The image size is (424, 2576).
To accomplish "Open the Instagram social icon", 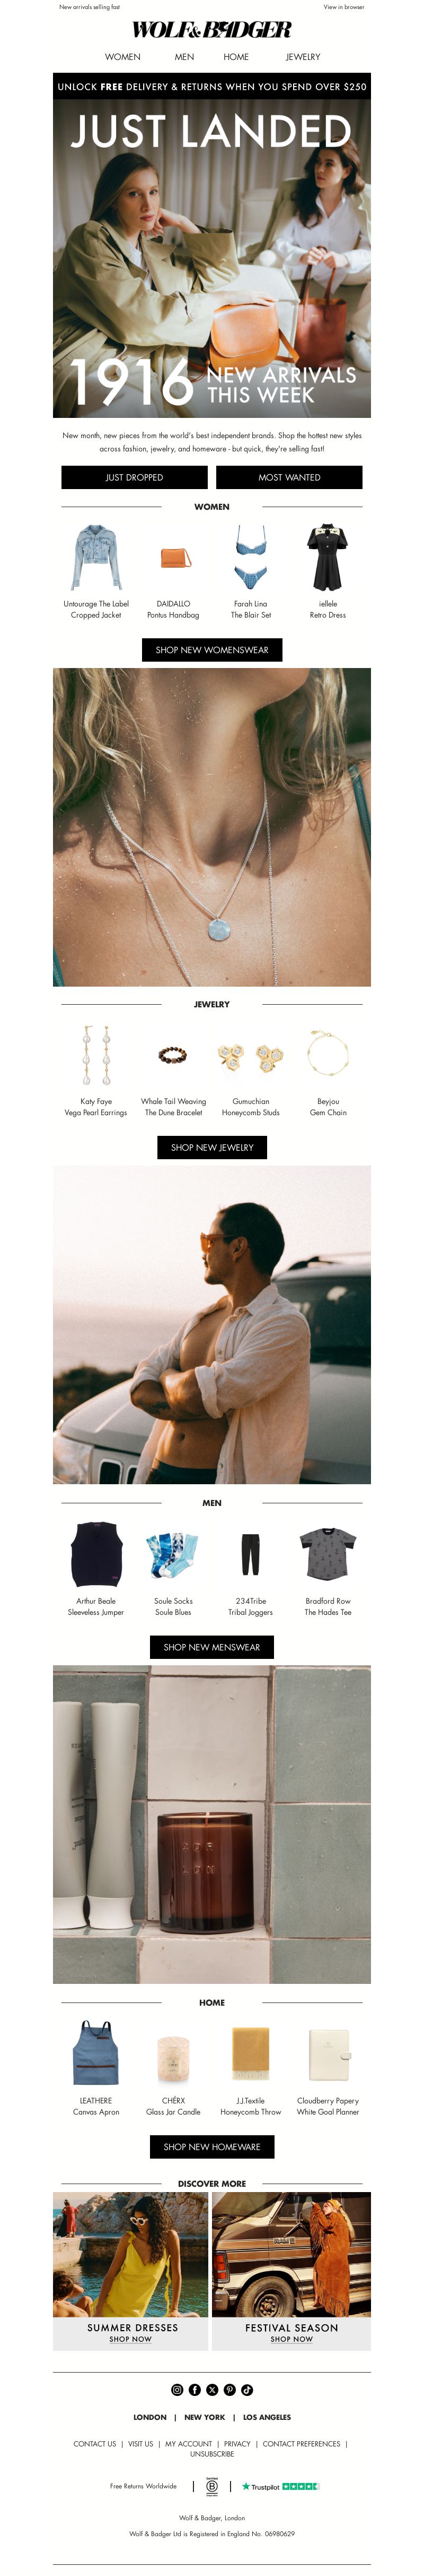I will 176,2390.
